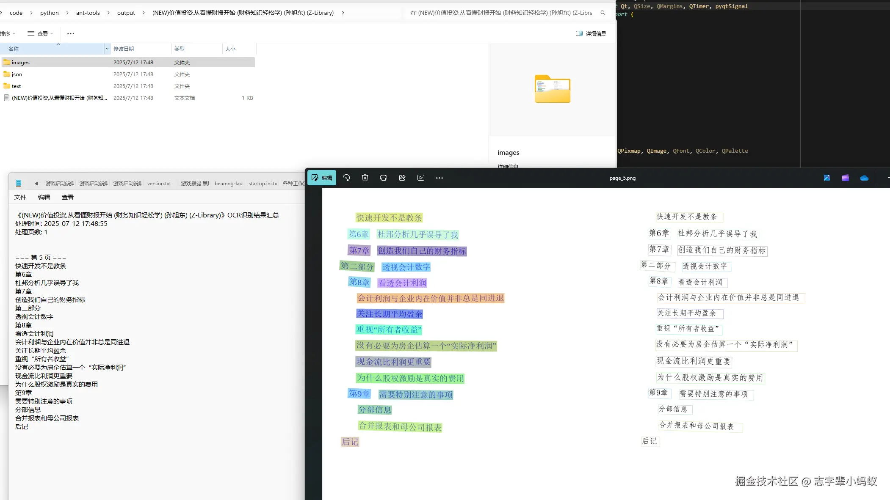Delete the page_5.png image
Image resolution: width=890 pixels, height=500 pixels.
(x=365, y=178)
